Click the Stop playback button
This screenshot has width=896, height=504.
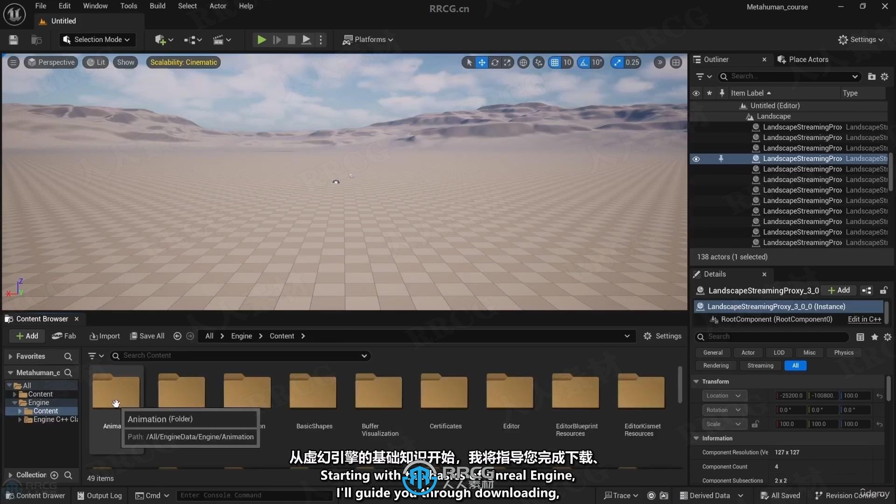pyautogui.click(x=291, y=40)
